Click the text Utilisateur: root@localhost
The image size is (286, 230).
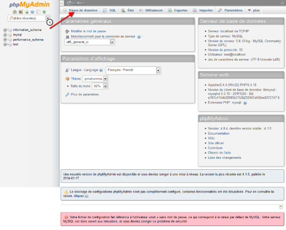pyautogui.click(x=227, y=55)
